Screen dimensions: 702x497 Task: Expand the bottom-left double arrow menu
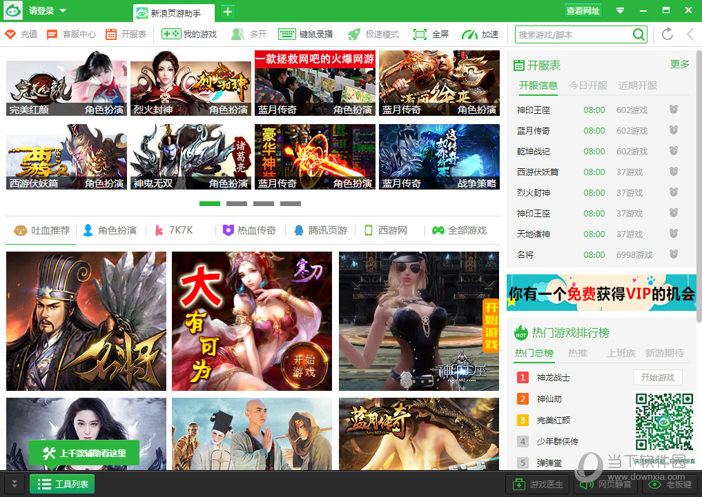pos(14,484)
